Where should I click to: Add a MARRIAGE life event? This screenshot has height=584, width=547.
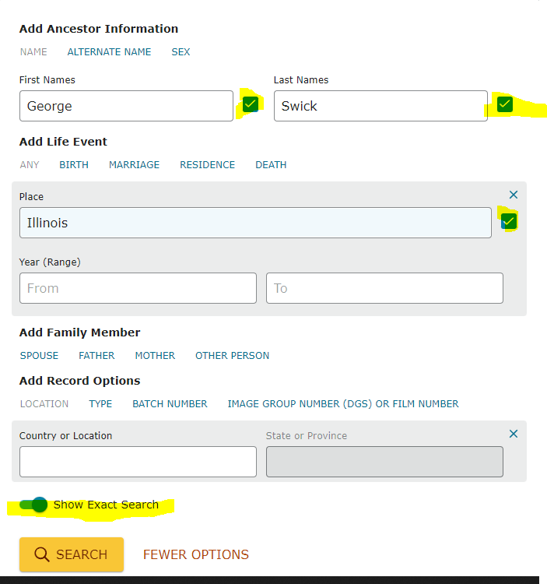pos(134,164)
